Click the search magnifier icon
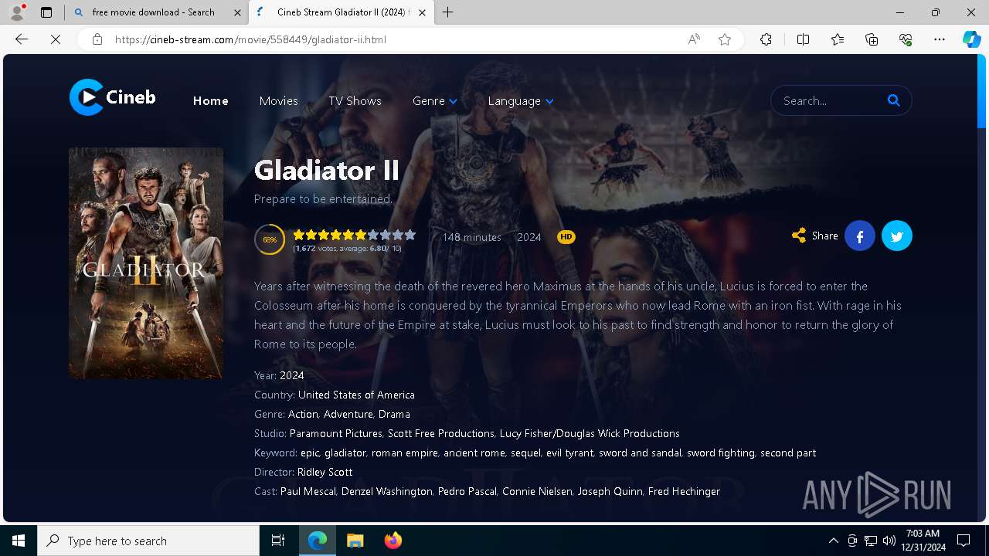The width and height of the screenshot is (989, 556). 894,100
